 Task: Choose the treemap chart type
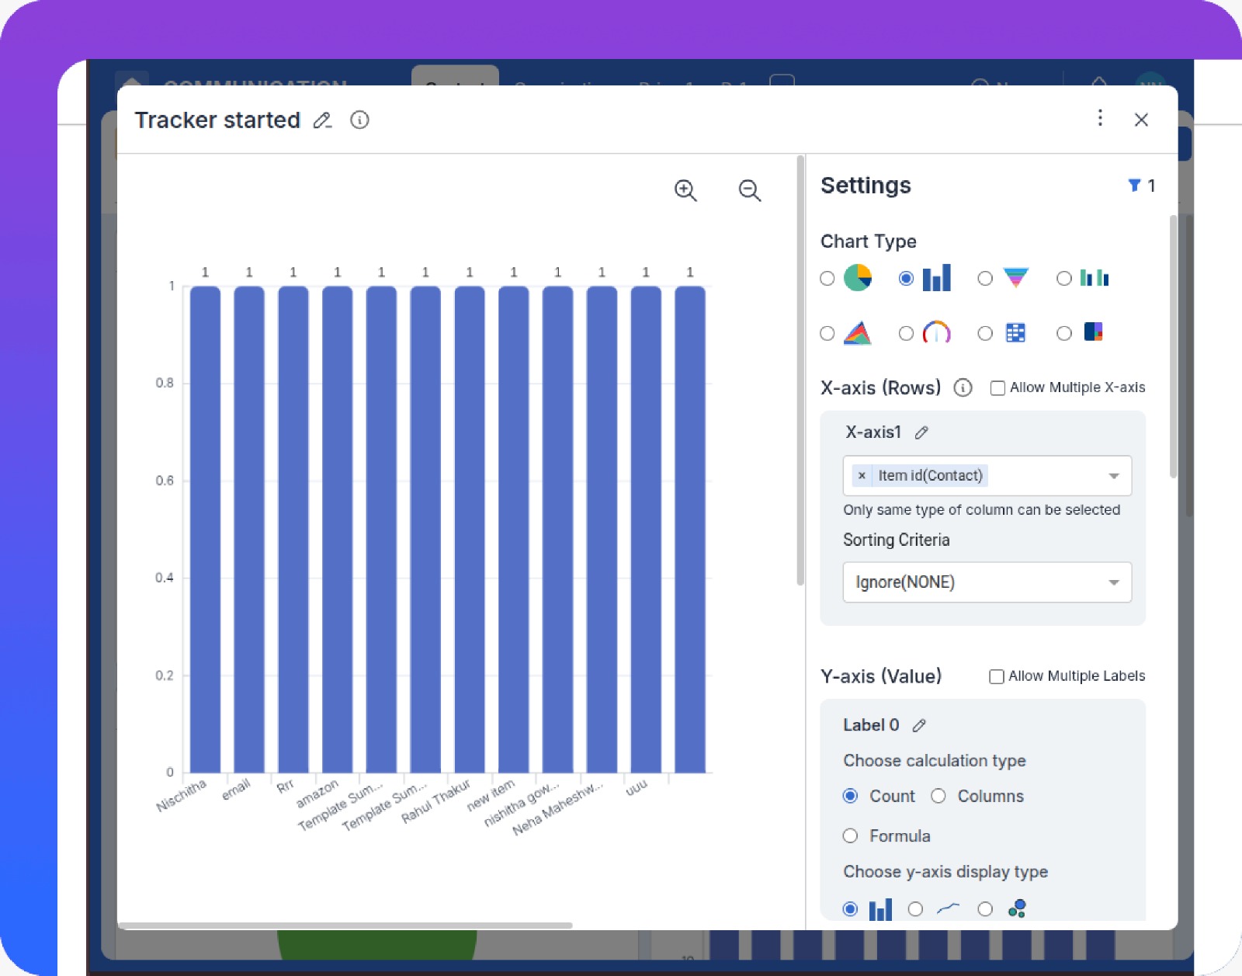click(1064, 333)
